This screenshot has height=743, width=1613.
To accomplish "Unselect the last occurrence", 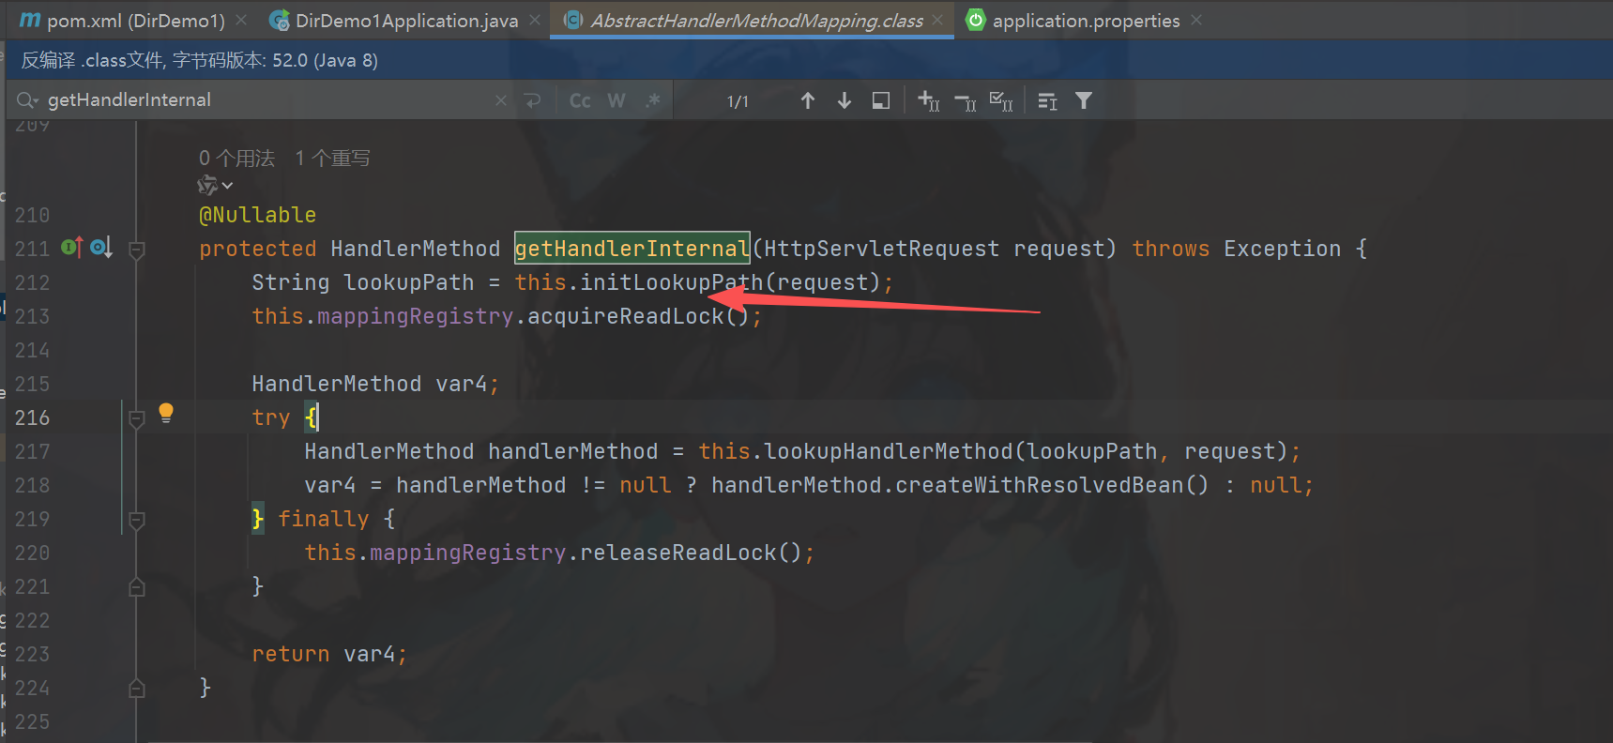I will click(x=965, y=100).
